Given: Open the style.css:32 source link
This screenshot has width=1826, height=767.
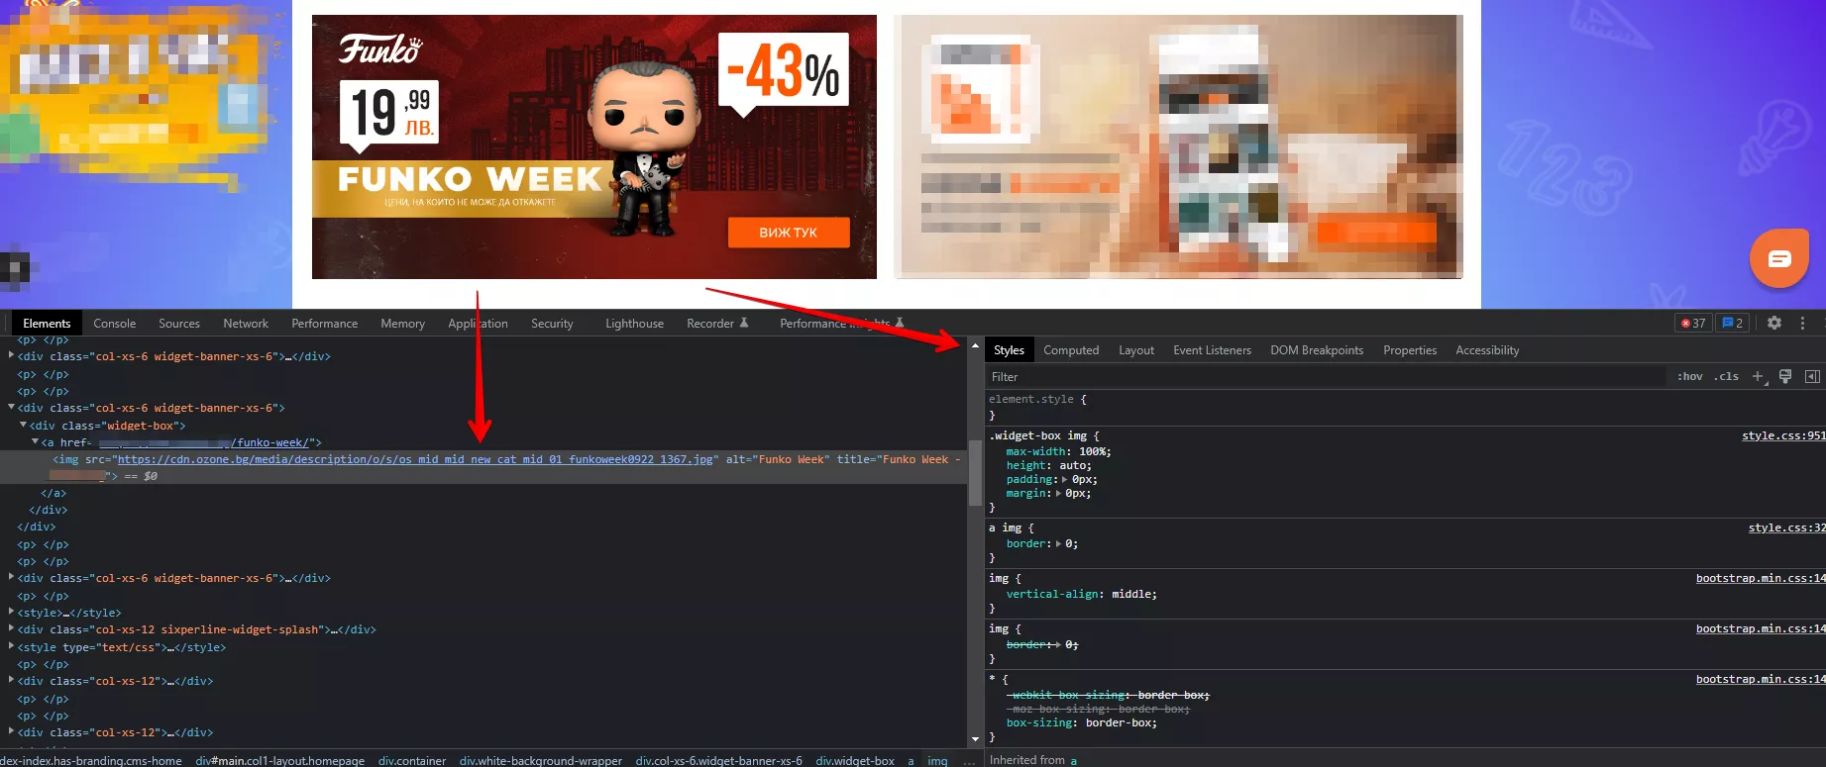Looking at the screenshot, I should tap(1786, 527).
